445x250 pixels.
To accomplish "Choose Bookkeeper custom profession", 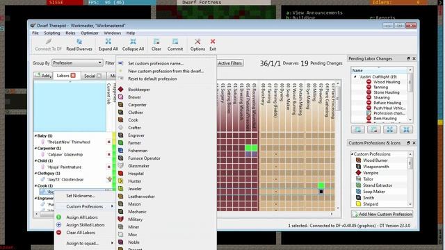I will coord(166,90).
